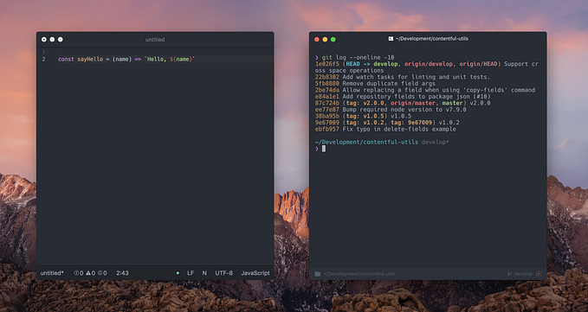Click commit ee77e87 Bump required node version
Viewport: 588px width, 312px height.
(x=391, y=110)
